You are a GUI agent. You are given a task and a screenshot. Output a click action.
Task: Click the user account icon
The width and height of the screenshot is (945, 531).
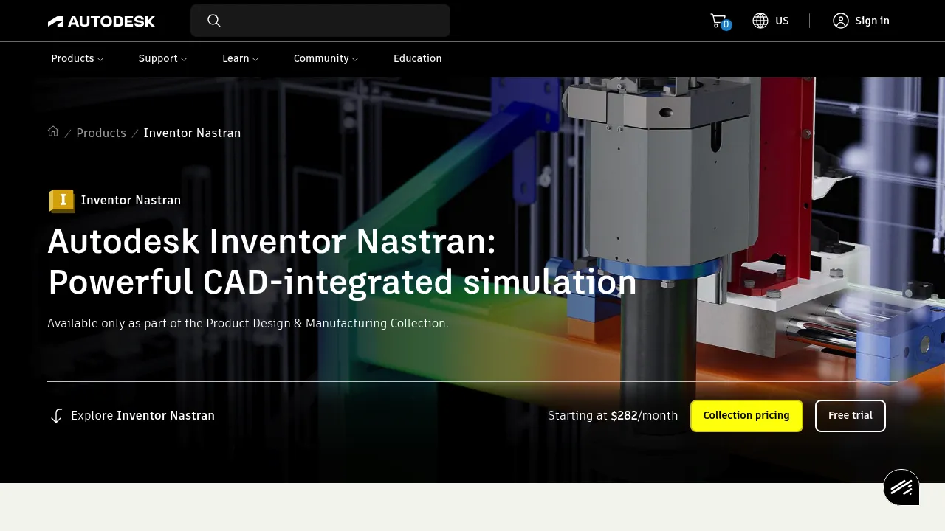click(x=841, y=21)
